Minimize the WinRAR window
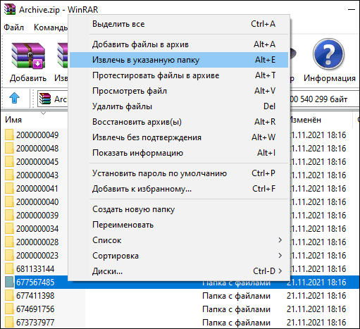Image resolution: width=360 pixels, height=329 pixels. [352, 9]
